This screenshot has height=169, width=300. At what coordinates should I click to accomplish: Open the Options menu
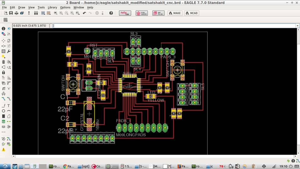(x=65, y=7)
